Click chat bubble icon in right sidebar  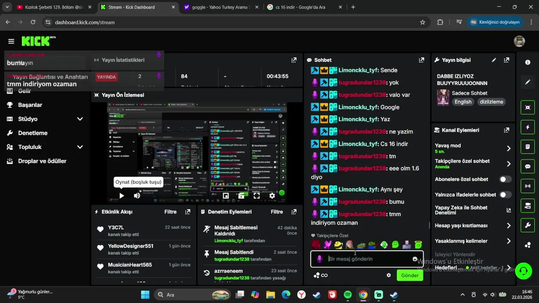point(528,166)
